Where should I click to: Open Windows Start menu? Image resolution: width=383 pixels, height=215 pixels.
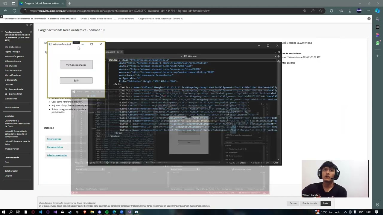[x=3, y=212]
